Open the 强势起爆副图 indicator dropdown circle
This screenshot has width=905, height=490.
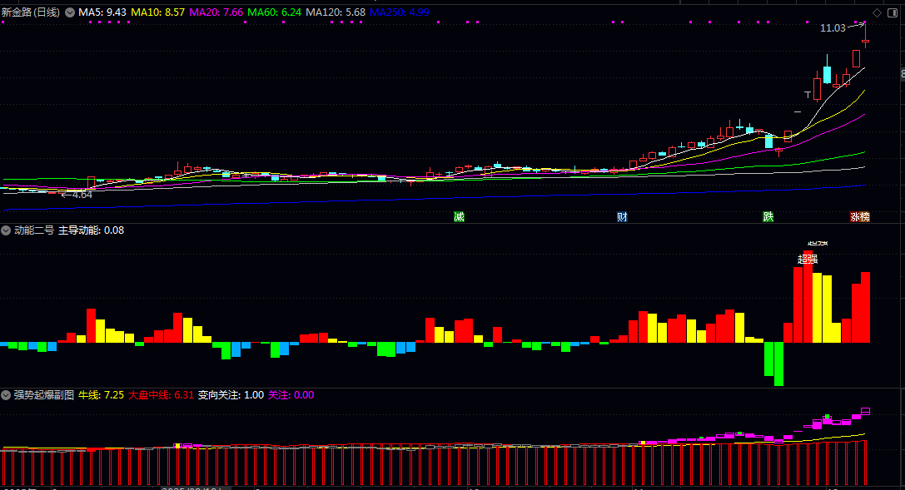click(6, 395)
